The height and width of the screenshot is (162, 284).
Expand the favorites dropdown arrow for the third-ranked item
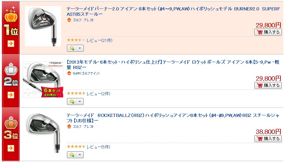click(80, 155)
